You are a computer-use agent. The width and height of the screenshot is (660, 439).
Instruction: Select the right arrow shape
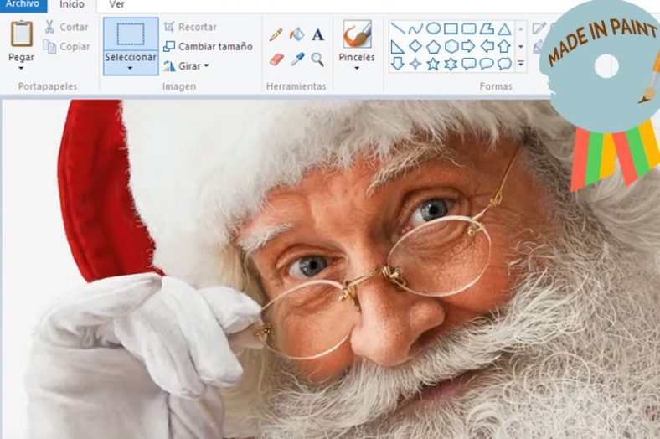pyautogui.click(x=468, y=46)
